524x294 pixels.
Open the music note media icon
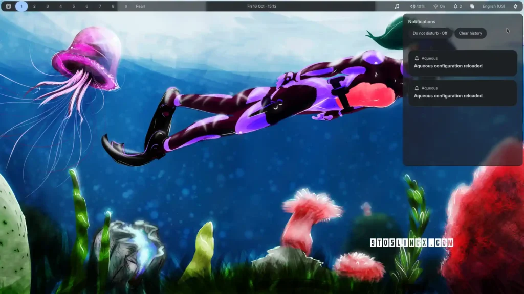(x=397, y=6)
